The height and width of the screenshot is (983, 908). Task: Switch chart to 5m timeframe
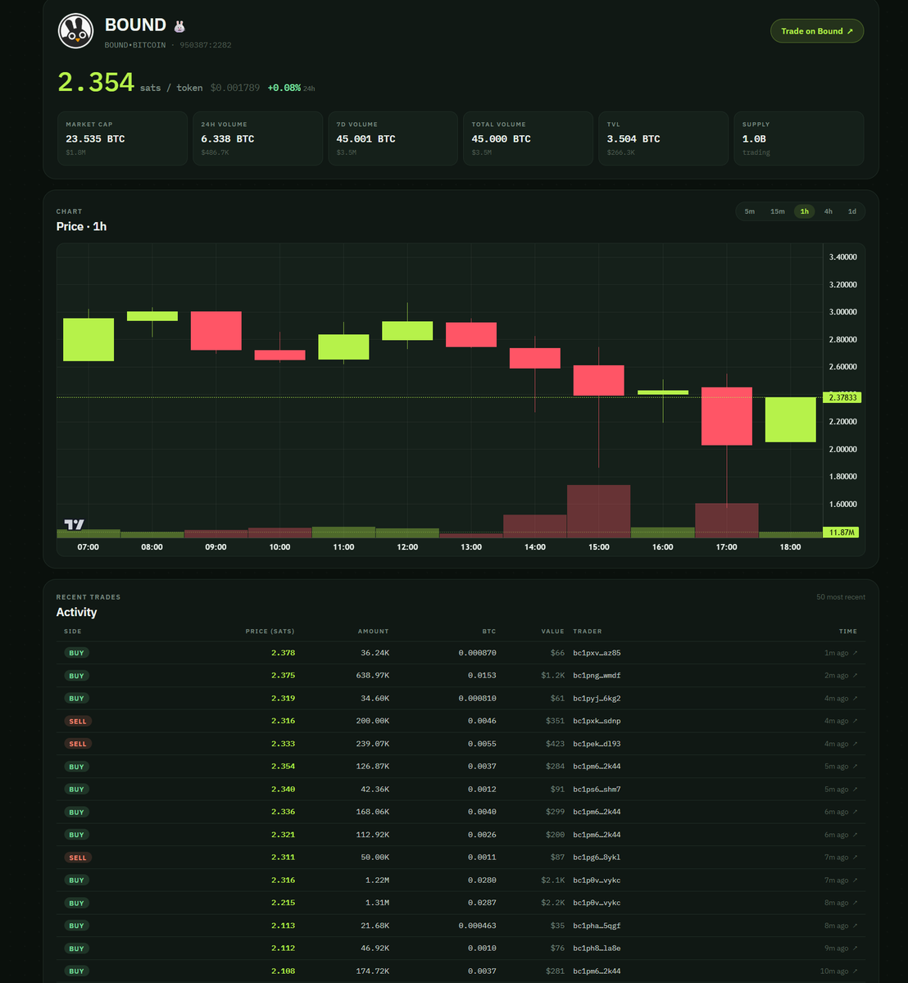pyautogui.click(x=750, y=211)
